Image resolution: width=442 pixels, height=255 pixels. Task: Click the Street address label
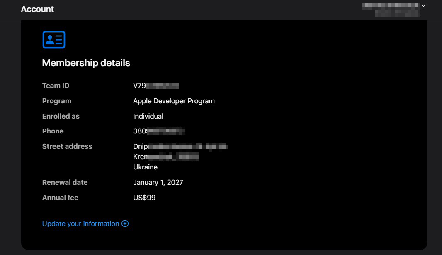pyautogui.click(x=67, y=146)
